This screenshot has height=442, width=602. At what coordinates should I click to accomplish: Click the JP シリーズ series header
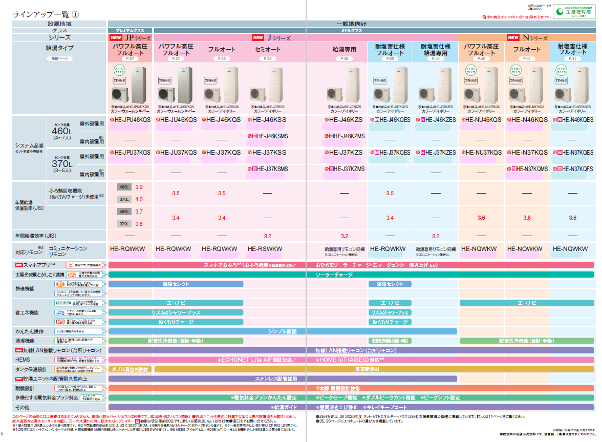[130, 37]
